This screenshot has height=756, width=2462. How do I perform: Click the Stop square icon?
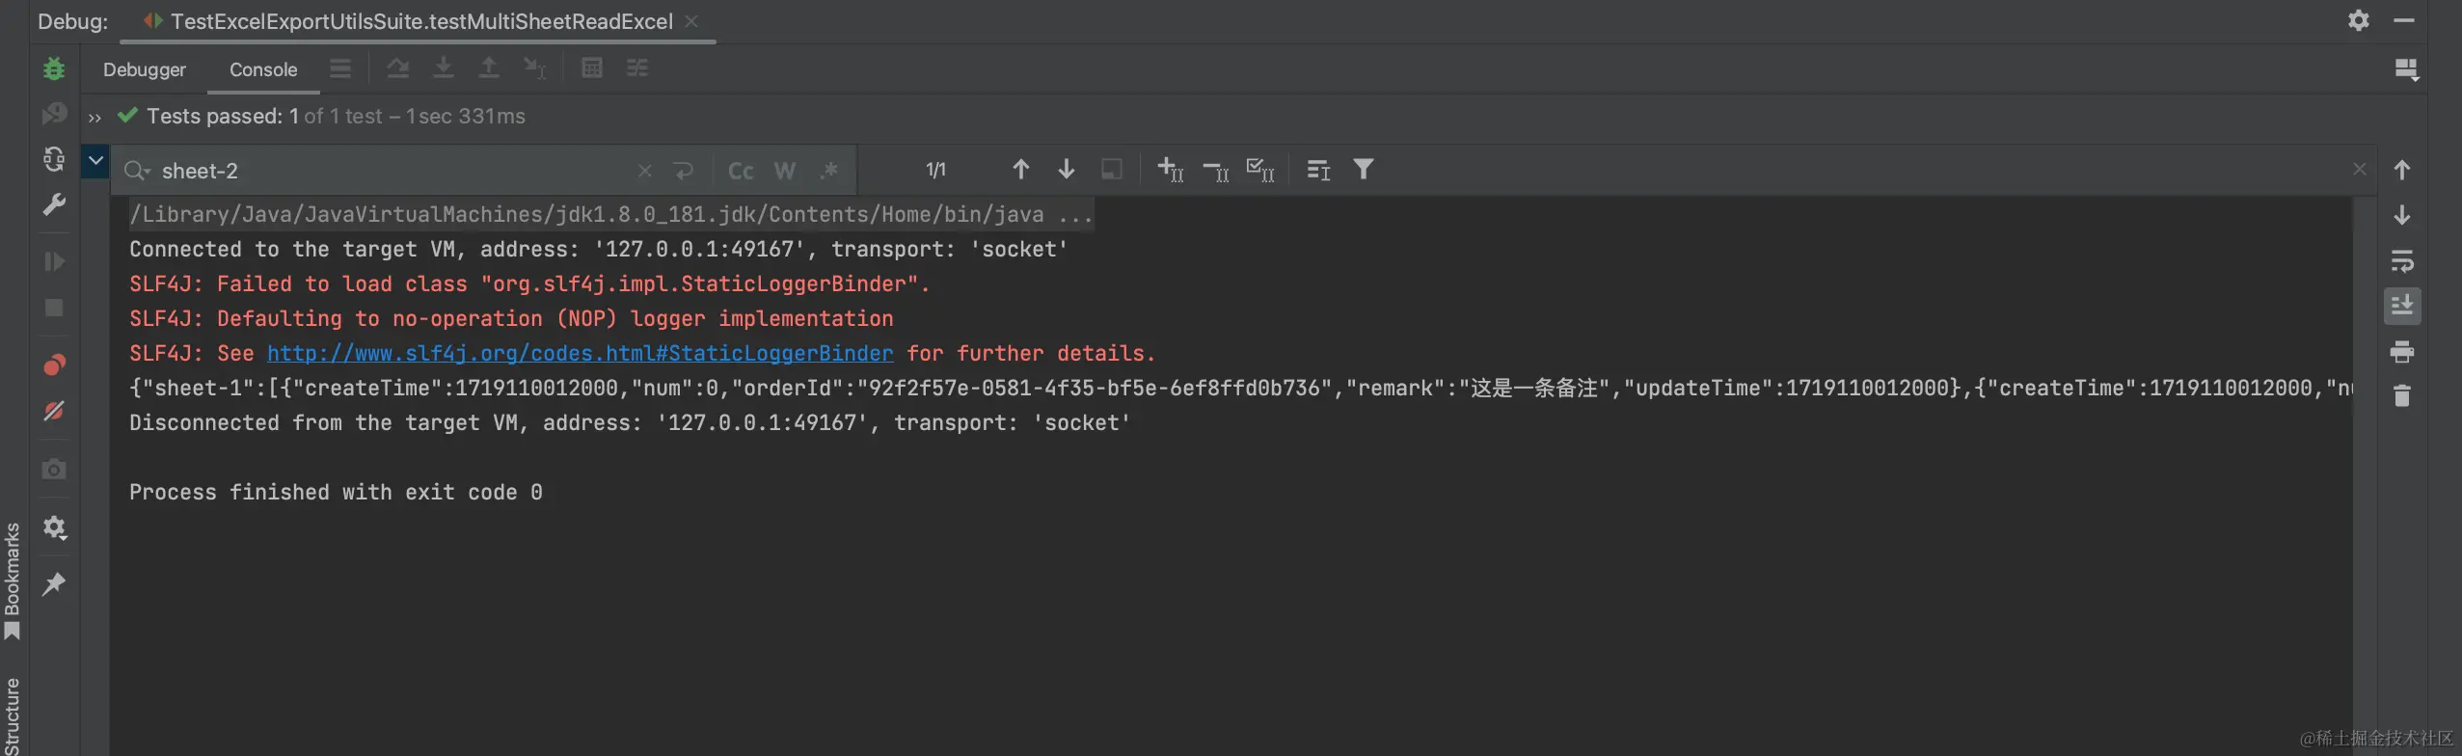click(54, 308)
